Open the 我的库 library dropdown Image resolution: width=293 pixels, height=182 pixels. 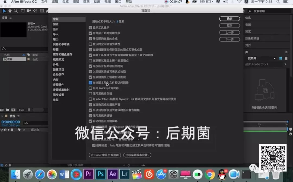[x=274, y=58]
